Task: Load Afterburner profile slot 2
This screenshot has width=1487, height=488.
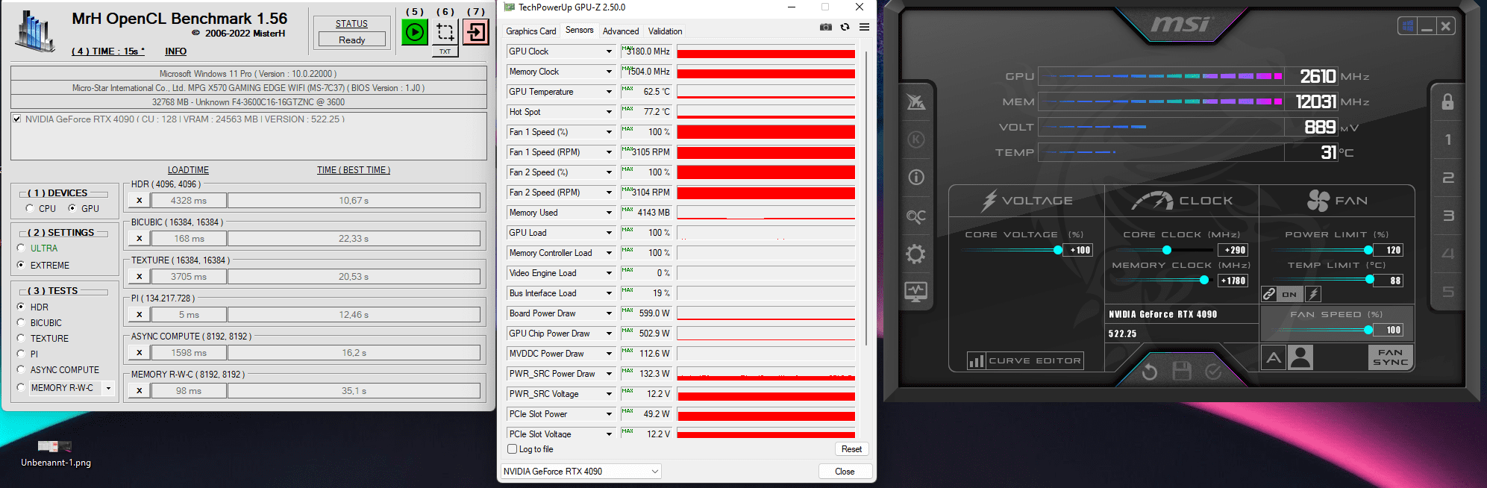Action: pyautogui.click(x=1448, y=178)
